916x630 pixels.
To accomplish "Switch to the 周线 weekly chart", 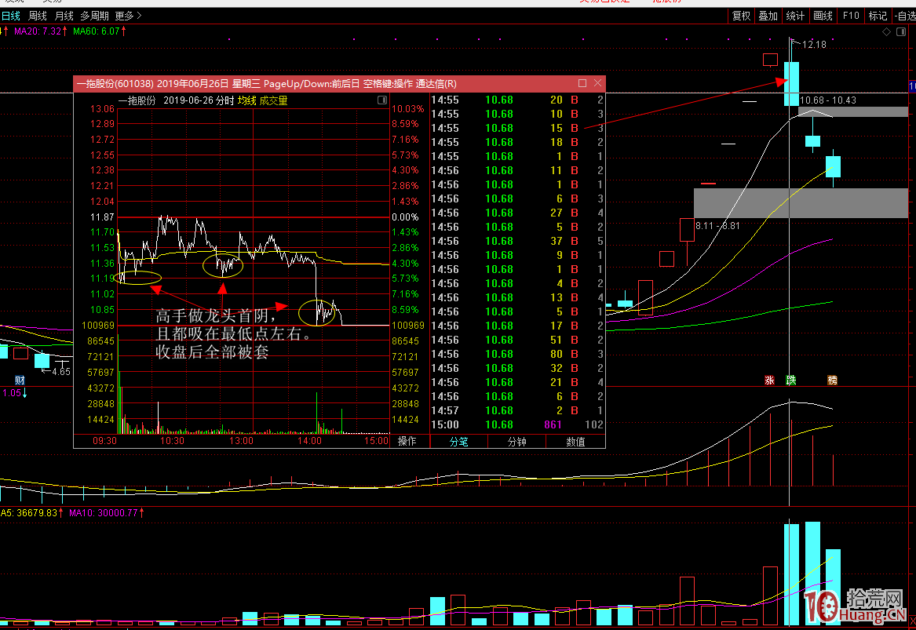I will (37, 16).
